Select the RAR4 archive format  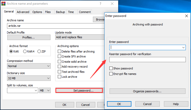point(25,51)
